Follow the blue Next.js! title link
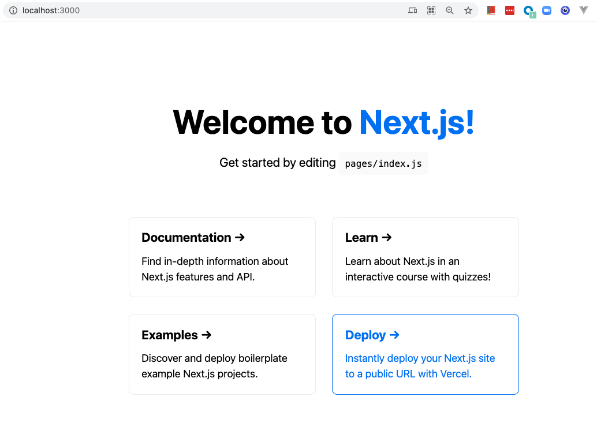The width and height of the screenshot is (597, 423). pos(416,122)
